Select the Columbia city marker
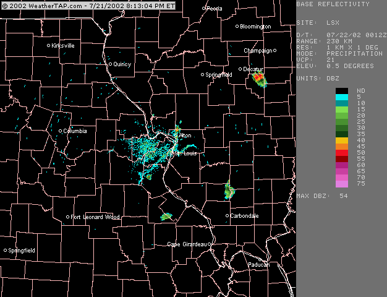Image resolution: width=387 pixels, height=297 pixels. [60, 131]
